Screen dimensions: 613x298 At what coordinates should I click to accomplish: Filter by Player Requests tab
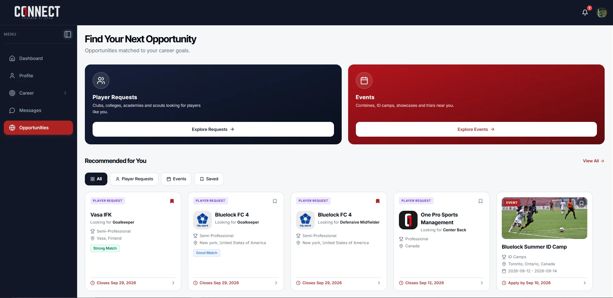[134, 179]
